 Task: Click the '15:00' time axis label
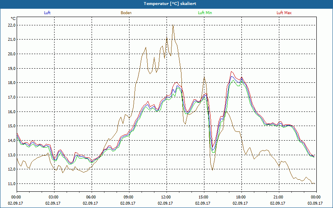coord(204,197)
